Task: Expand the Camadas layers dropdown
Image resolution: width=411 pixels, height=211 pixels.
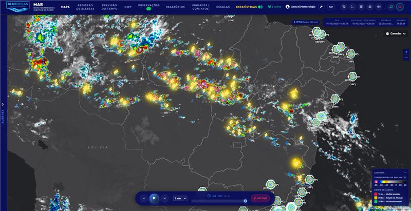Action: (396, 33)
